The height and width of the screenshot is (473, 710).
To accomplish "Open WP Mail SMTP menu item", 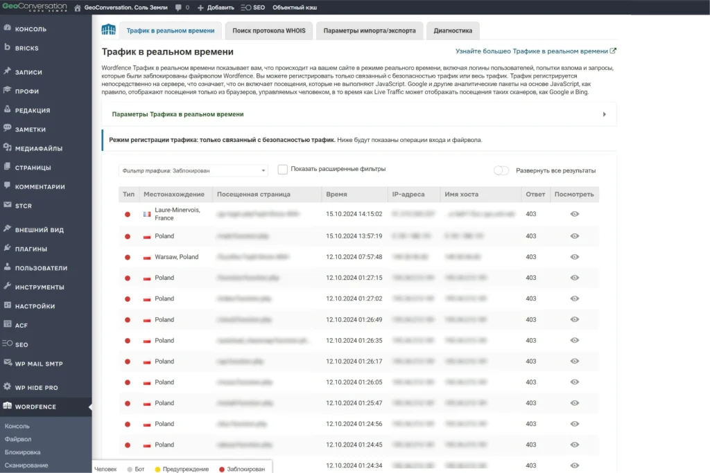I will click(37, 363).
